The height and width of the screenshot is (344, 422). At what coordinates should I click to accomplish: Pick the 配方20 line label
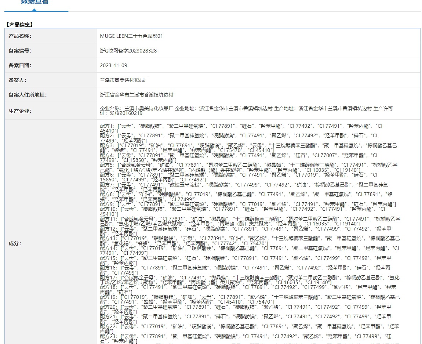109,307
